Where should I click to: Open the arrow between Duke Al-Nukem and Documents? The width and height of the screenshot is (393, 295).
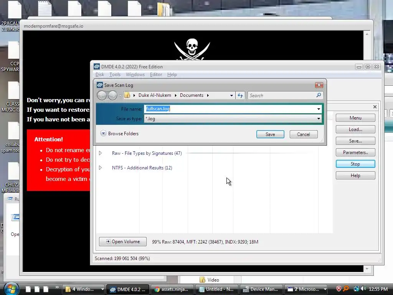[175, 95]
